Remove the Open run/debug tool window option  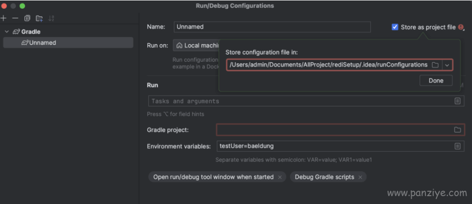pyautogui.click(x=280, y=177)
